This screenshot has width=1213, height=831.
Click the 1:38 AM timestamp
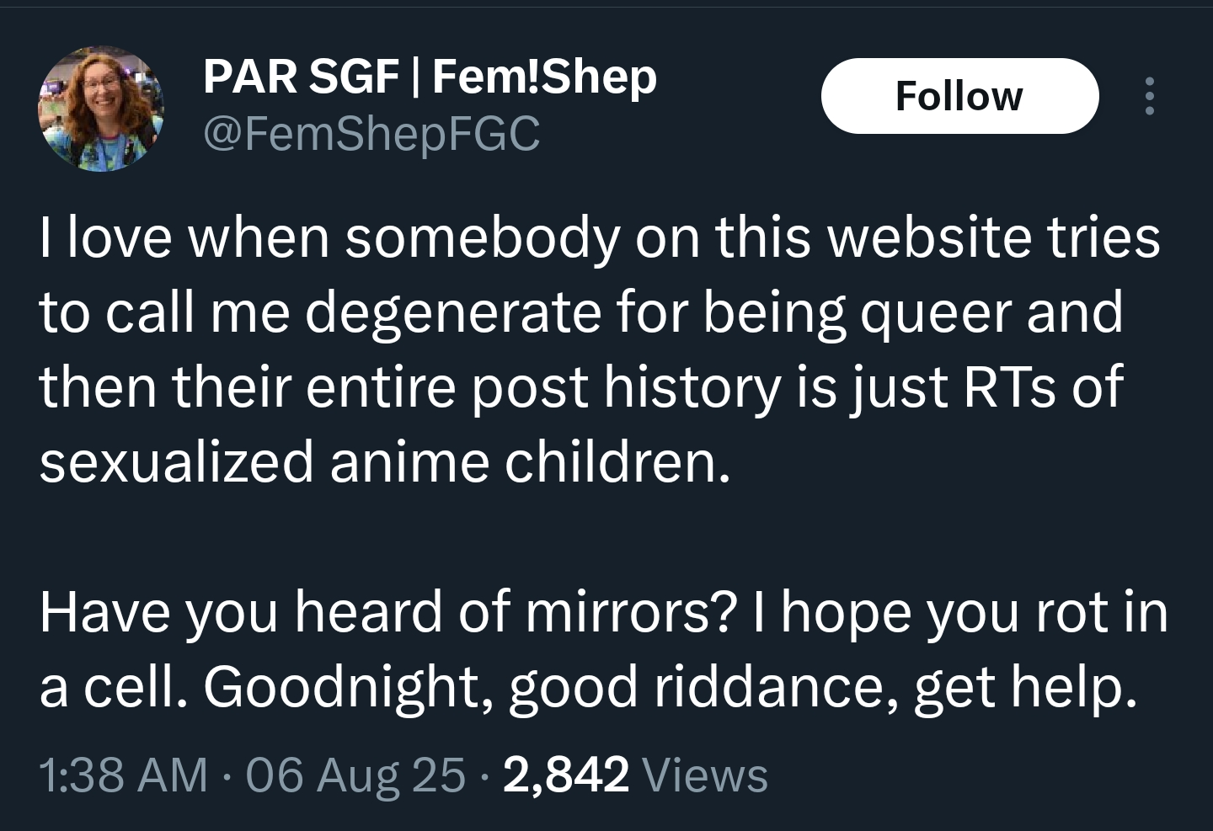[x=123, y=775]
